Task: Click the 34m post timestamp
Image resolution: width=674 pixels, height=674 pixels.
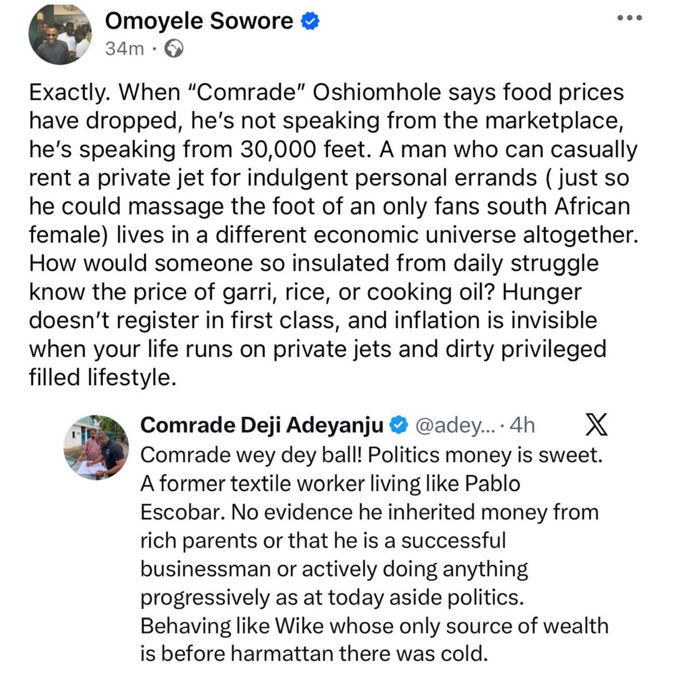Action: 125,49
